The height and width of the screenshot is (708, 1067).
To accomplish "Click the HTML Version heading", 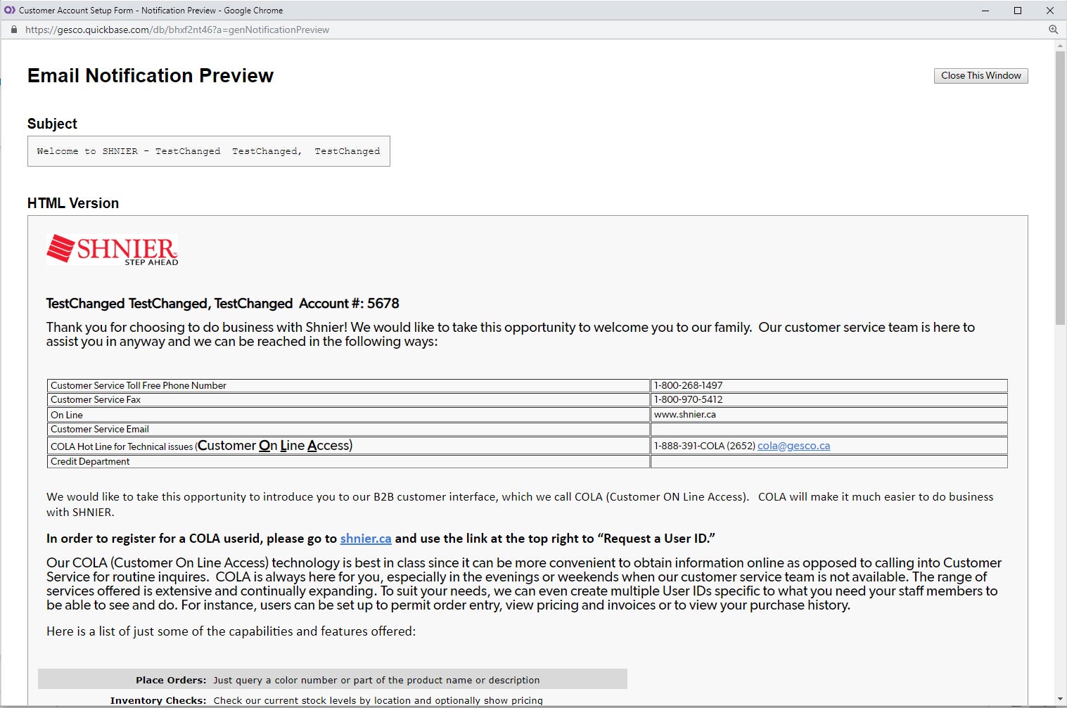I will click(x=73, y=203).
